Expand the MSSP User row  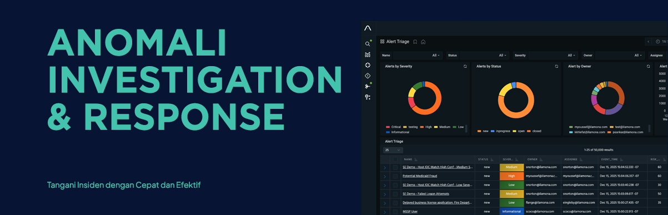385,212
